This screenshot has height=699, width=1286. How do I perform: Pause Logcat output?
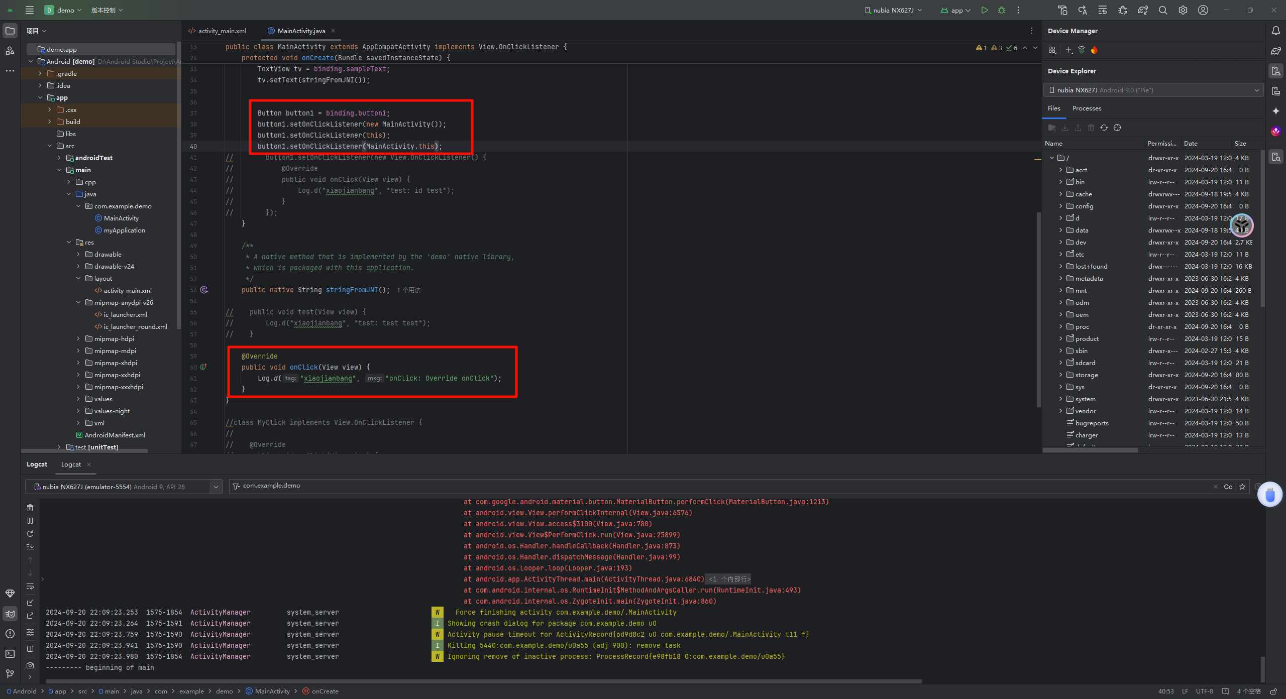(x=30, y=521)
